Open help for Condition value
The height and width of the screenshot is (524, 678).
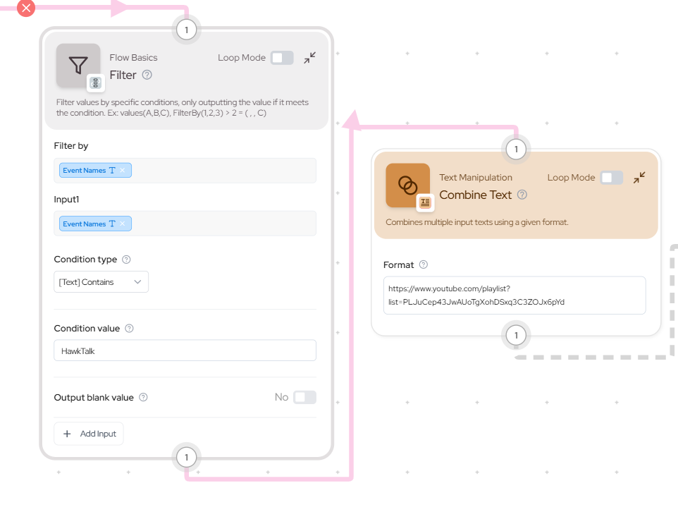(129, 329)
